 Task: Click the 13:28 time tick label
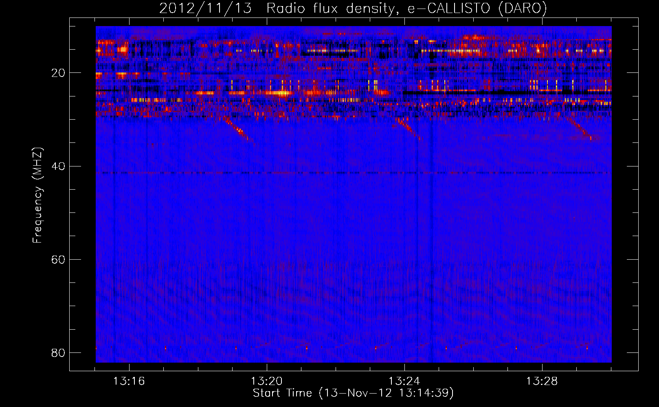(x=542, y=381)
